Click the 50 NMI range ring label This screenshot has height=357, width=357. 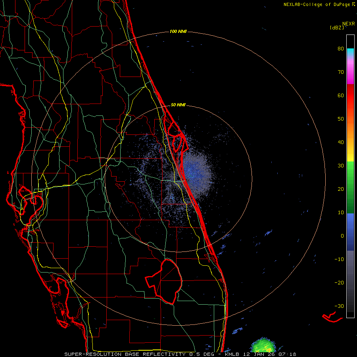coord(178,105)
